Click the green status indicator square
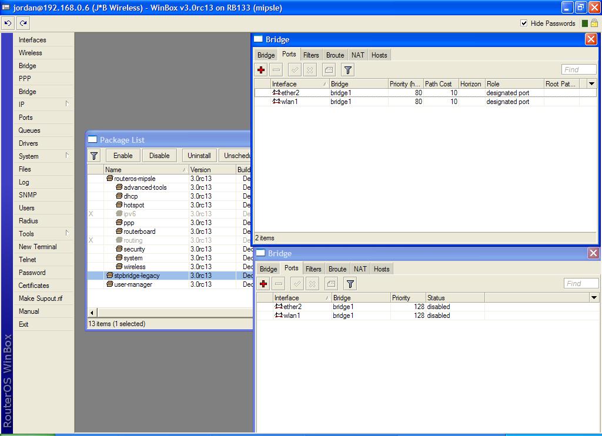This screenshot has width=602, height=436. [585, 24]
